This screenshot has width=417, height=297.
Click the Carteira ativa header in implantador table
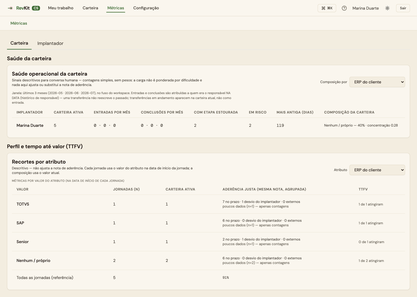click(x=69, y=112)
